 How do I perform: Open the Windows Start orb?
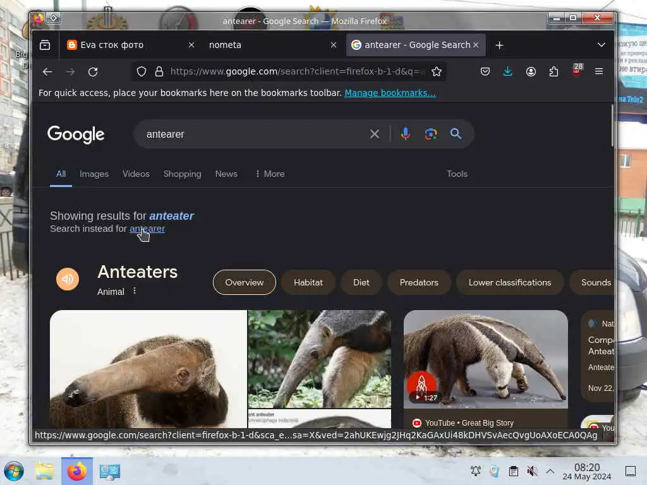coord(14,471)
